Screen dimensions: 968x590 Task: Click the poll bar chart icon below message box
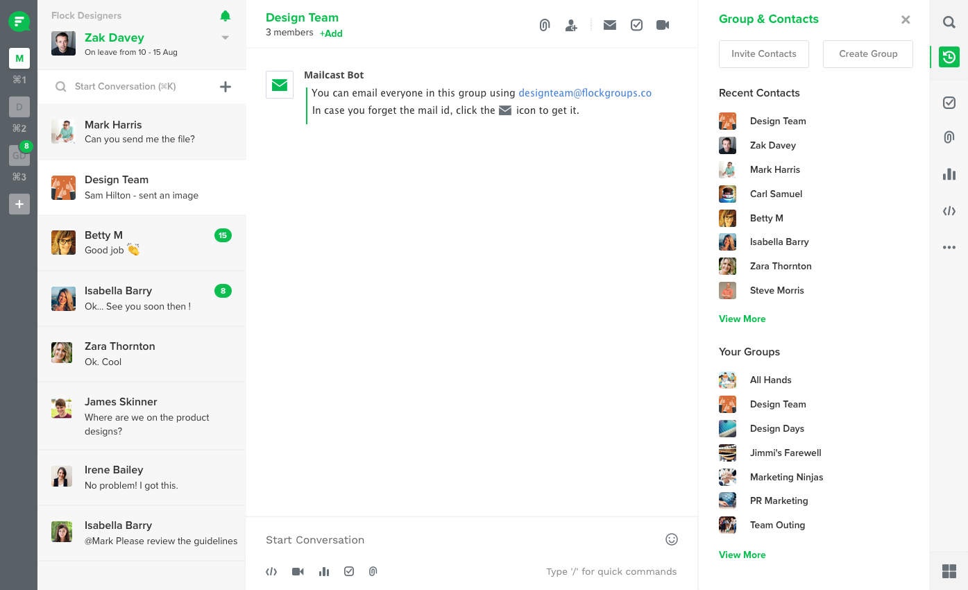click(324, 571)
